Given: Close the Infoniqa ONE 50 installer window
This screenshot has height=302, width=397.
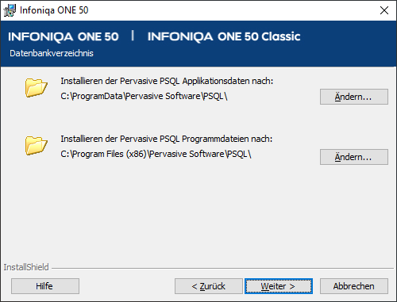Looking at the screenshot, I should coord(384,10).
